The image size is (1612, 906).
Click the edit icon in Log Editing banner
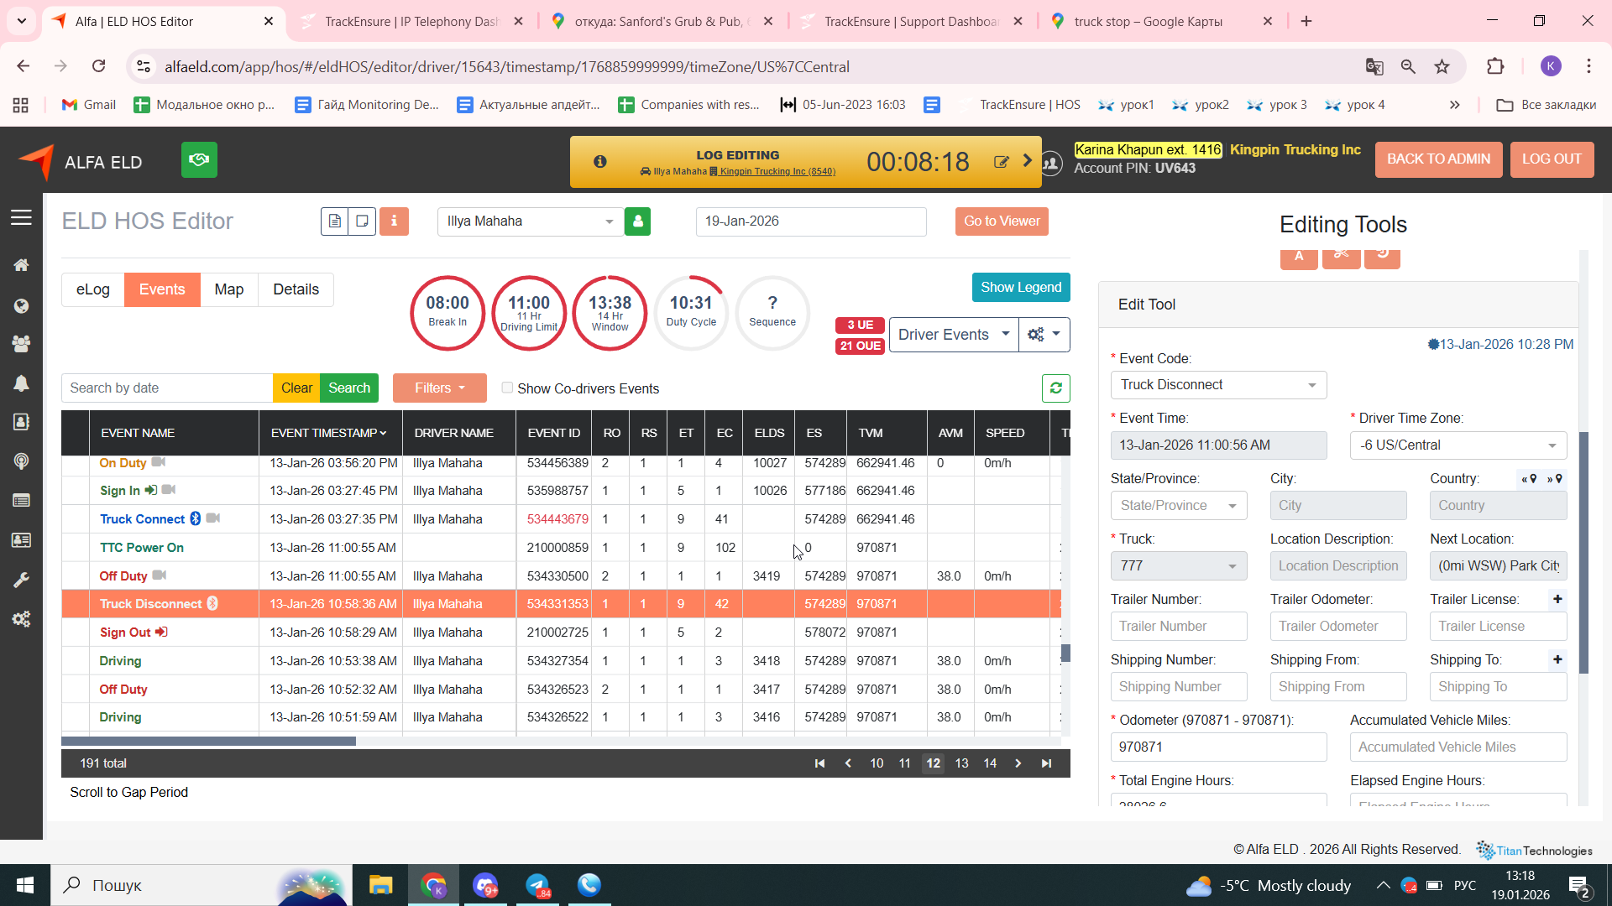pyautogui.click(x=1001, y=162)
